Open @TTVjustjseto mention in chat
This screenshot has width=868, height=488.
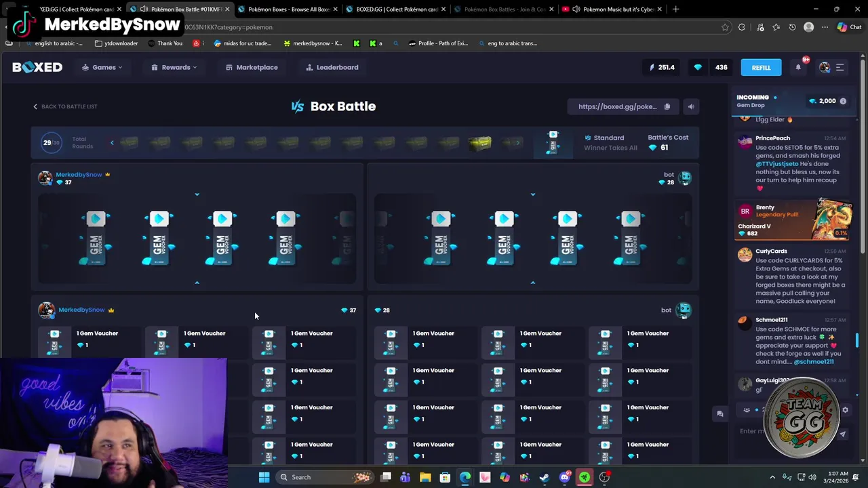tap(777, 163)
